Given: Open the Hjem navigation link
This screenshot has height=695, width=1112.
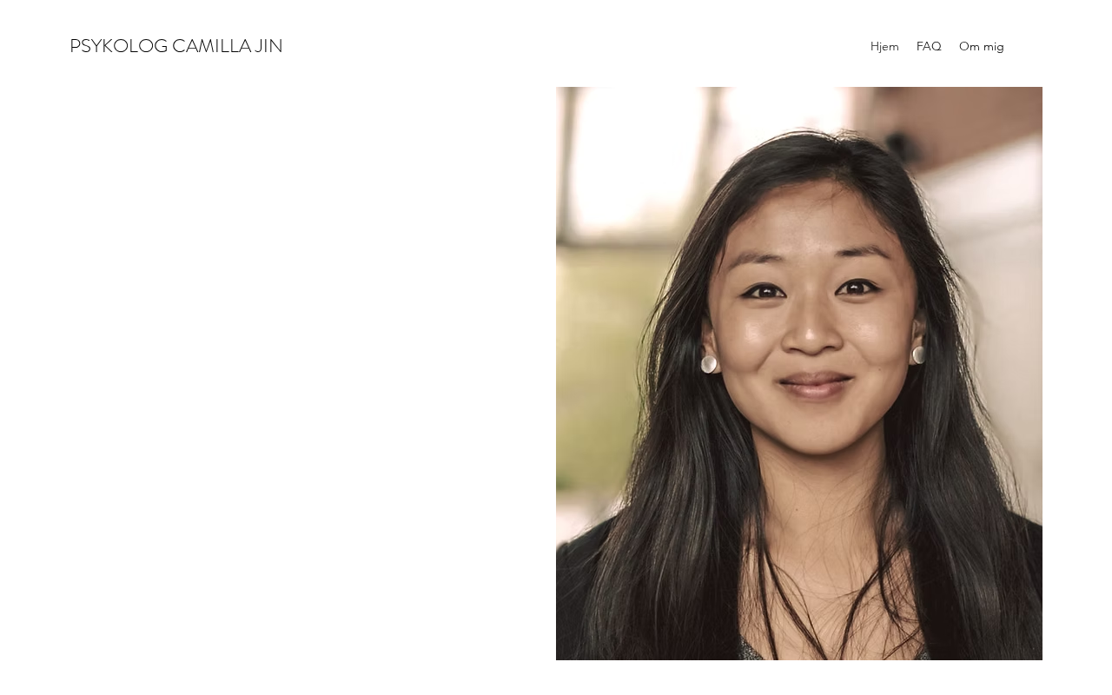Looking at the screenshot, I should click(x=884, y=46).
